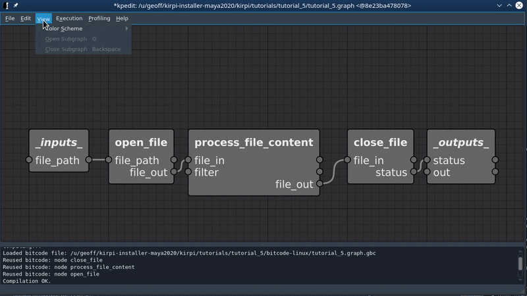Click the filter input port on process_file_content

coord(188,172)
